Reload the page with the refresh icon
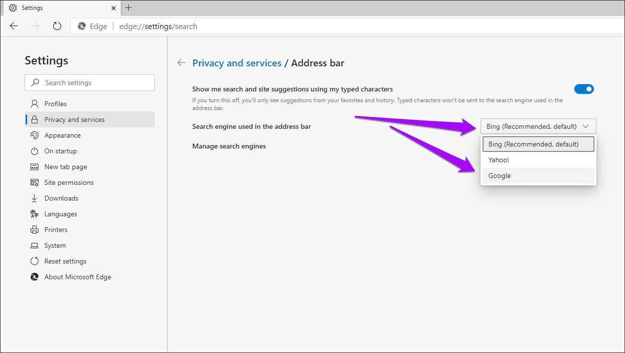 [57, 26]
